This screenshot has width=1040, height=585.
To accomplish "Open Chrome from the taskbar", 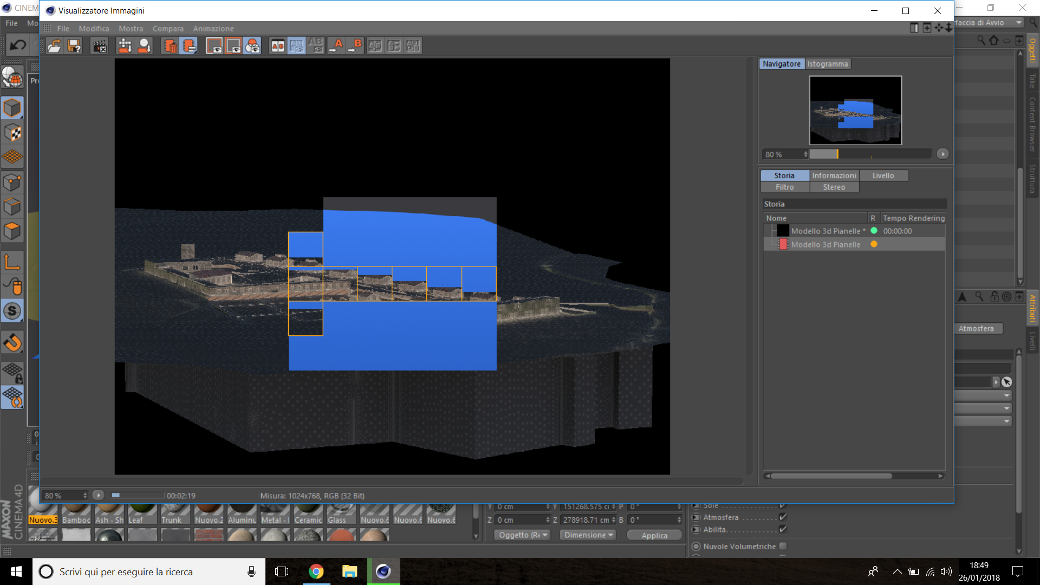I will [316, 571].
